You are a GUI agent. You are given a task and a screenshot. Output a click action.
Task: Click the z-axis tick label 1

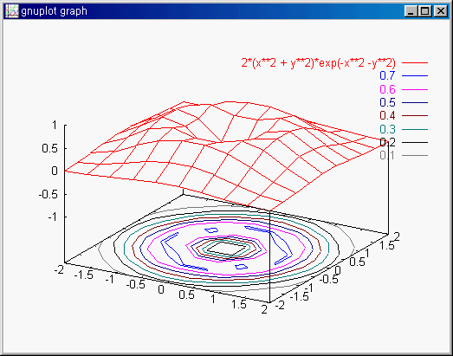(x=55, y=126)
